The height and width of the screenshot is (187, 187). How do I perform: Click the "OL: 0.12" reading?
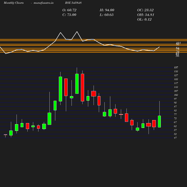pos(144,19)
